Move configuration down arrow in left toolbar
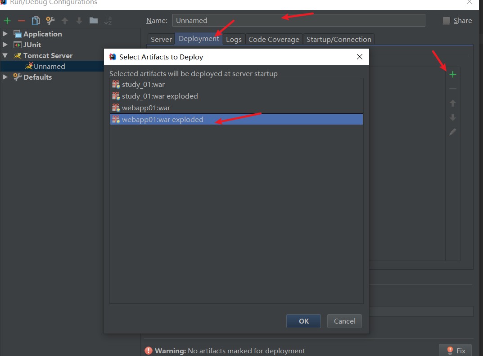The height and width of the screenshot is (356, 483). coord(79,21)
